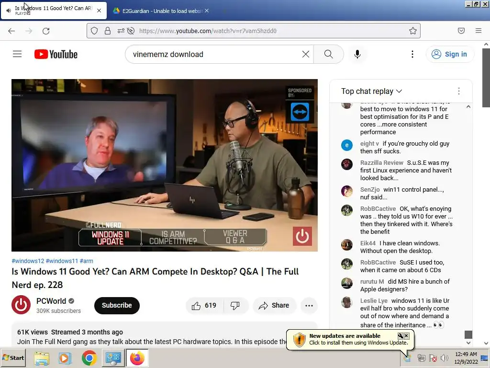
Task: Share the video
Action: [274, 305]
